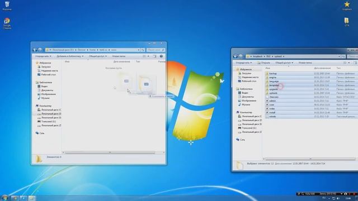Select the admin PHP file
The image size is (358, 201).
click(x=272, y=100)
